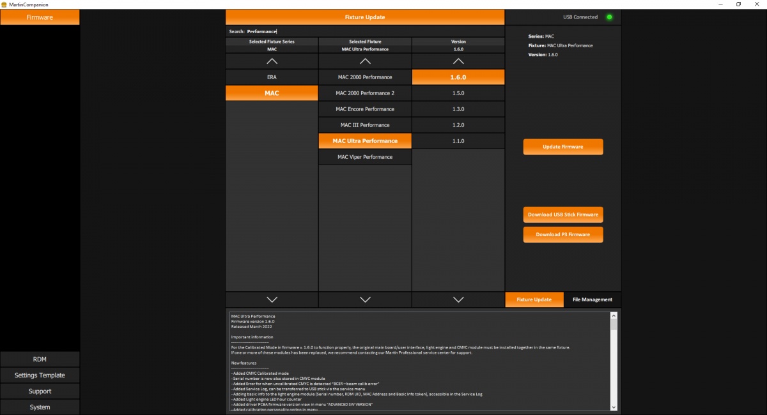Select the MAC fixture series
This screenshot has height=415, width=767.
(272, 93)
